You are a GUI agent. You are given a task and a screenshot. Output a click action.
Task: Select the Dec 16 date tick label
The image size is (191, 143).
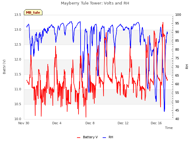(156, 123)
